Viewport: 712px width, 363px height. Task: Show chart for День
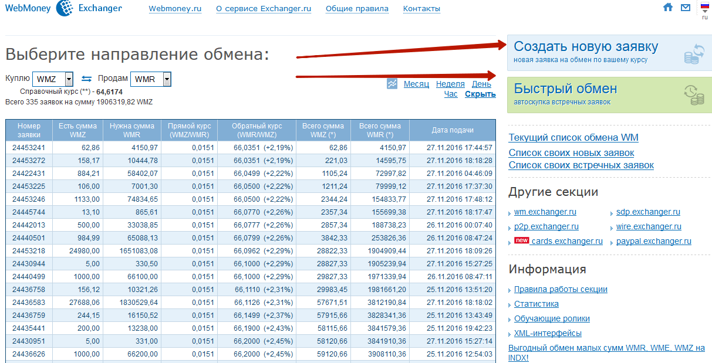coord(481,84)
